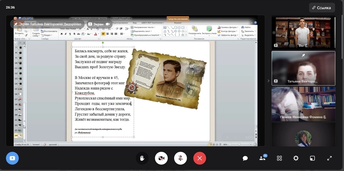The height and width of the screenshot is (171, 344).
Task: Select Галина Ивановна Фомина's video tile
Action: [303, 104]
